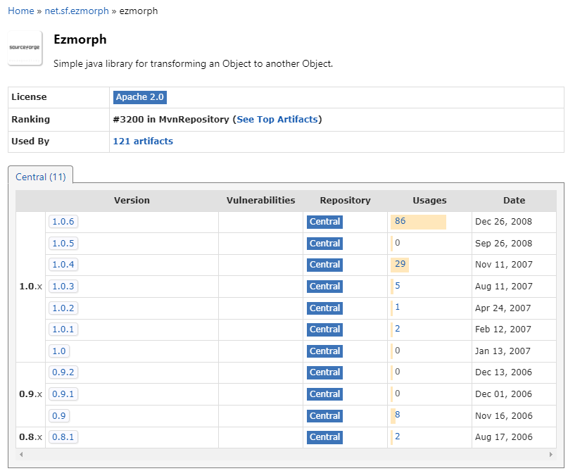
Task: Click the Used By row label
Action: click(30, 141)
